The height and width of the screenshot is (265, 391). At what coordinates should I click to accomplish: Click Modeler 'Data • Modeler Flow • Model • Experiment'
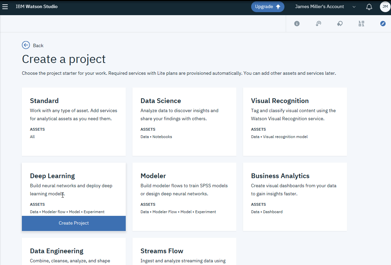click(x=178, y=212)
